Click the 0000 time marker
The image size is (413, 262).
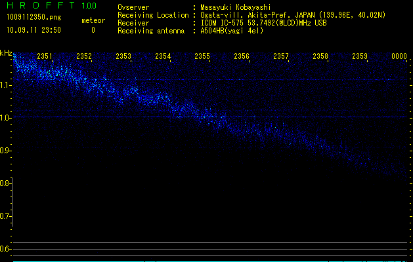[399, 56]
